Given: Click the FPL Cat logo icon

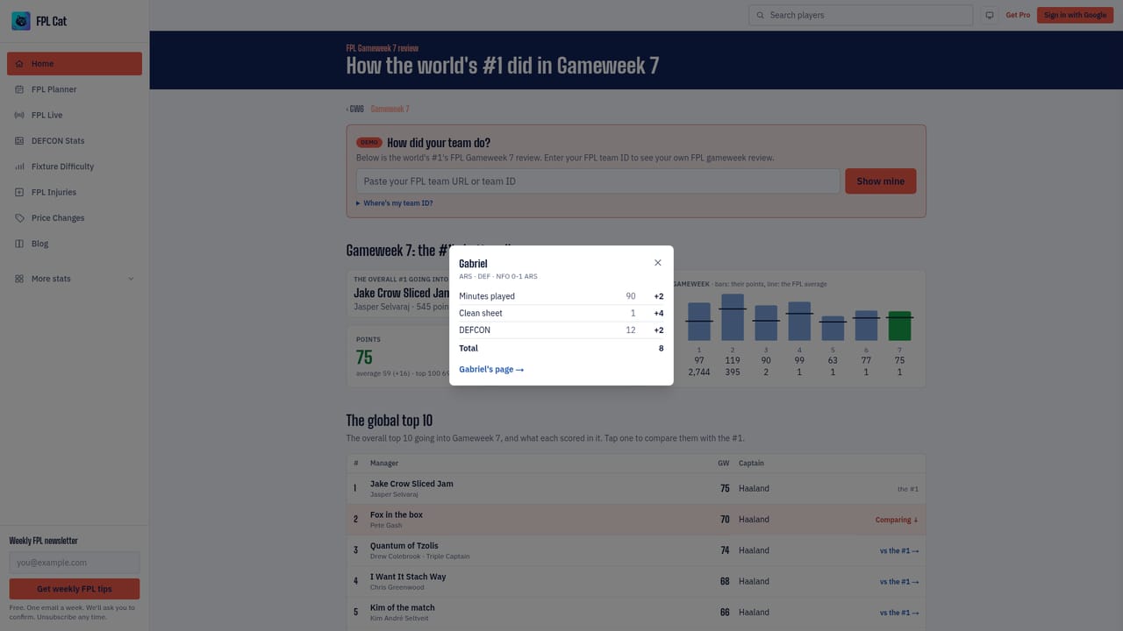Looking at the screenshot, I should (x=21, y=21).
